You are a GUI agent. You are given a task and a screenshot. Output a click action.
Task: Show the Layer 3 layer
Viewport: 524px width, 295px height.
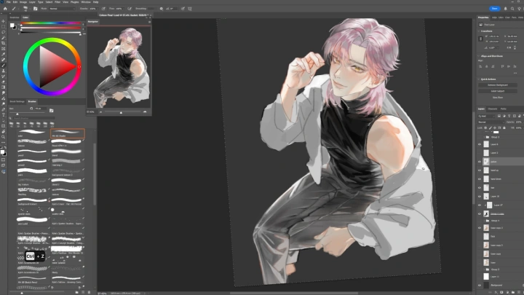pos(480,153)
